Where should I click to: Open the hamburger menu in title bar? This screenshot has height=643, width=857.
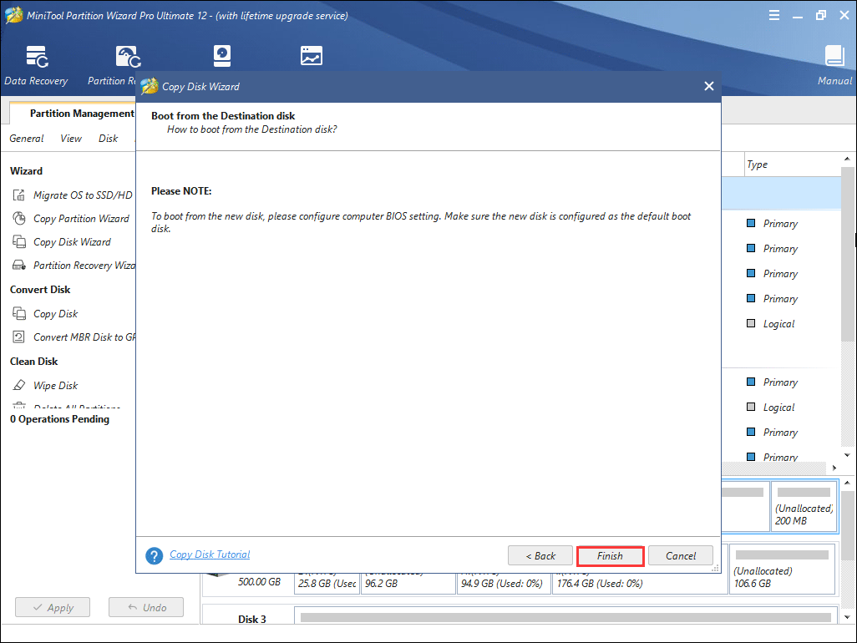click(774, 15)
